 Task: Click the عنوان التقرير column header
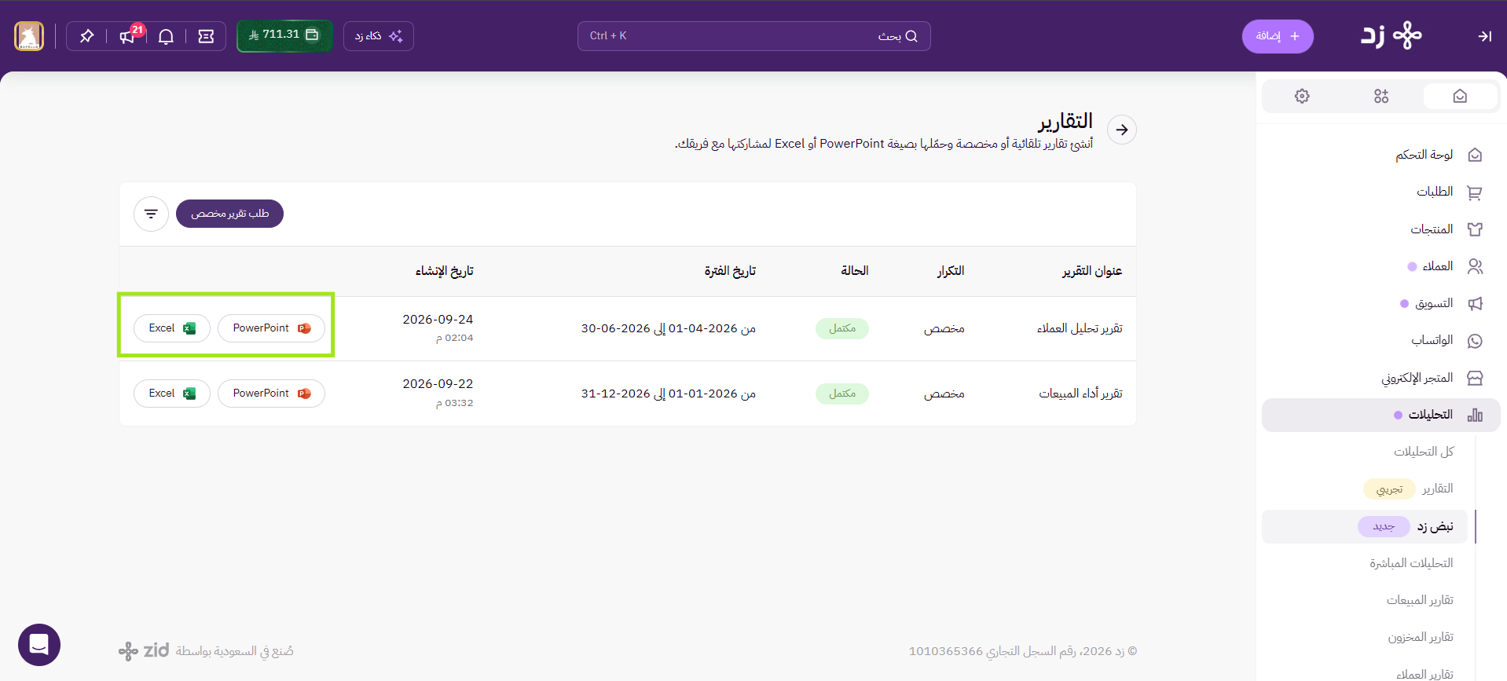[1092, 271]
